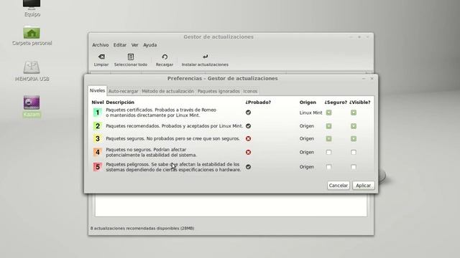Enable the Visible checkbox for level 5
The height and width of the screenshot is (258, 460).
point(354,167)
